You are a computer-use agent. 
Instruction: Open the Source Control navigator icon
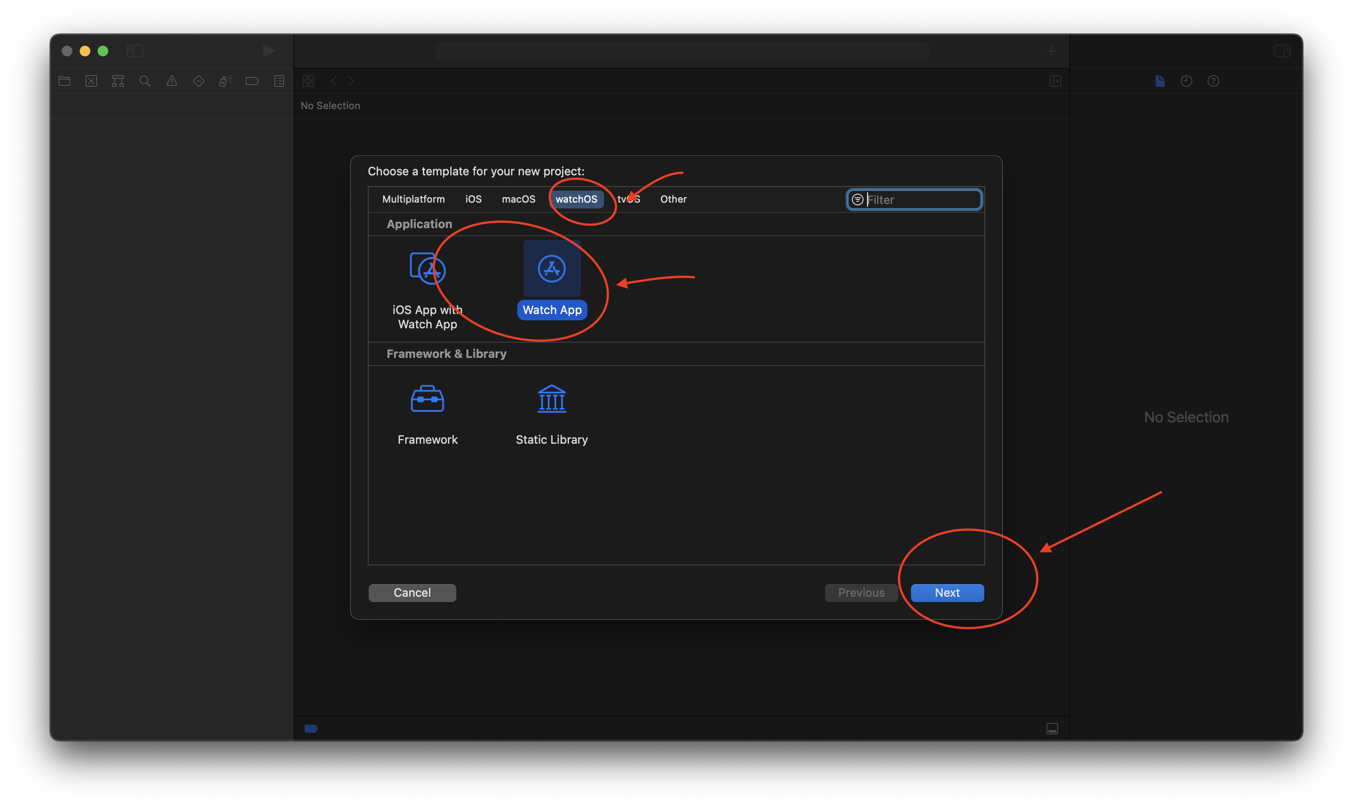[x=91, y=81]
